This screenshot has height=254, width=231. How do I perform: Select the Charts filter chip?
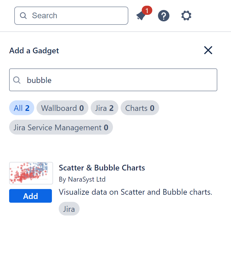click(x=140, y=108)
